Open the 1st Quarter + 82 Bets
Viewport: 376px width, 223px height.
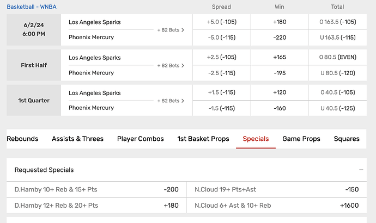coord(171,101)
